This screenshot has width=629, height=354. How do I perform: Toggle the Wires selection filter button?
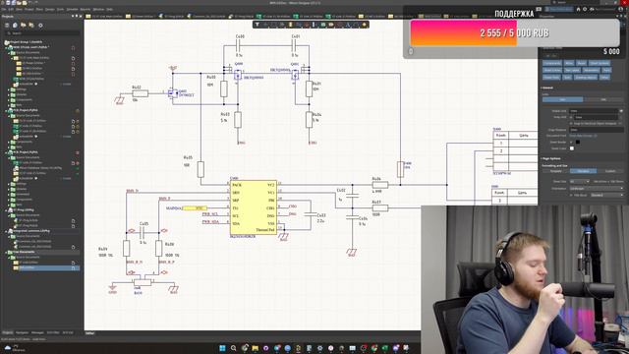pyautogui.click(x=569, y=63)
